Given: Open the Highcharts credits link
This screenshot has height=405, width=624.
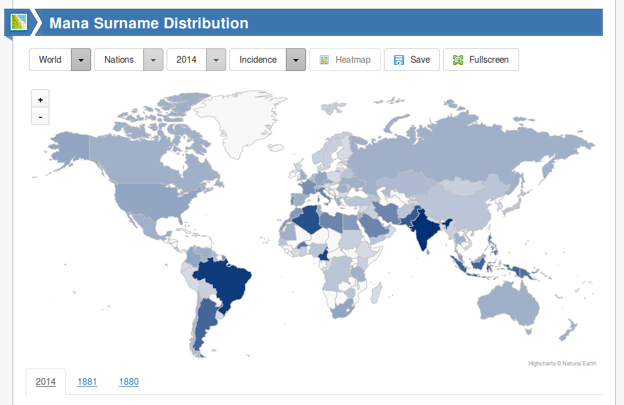Looking at the screenshot, I should [562, 364].
